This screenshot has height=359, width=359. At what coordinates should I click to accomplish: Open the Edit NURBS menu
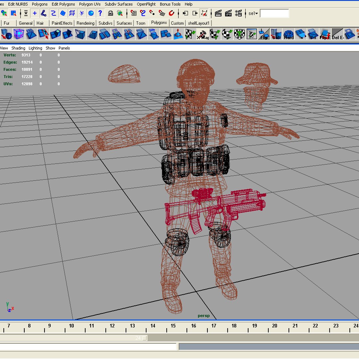(x=18, y=4)
